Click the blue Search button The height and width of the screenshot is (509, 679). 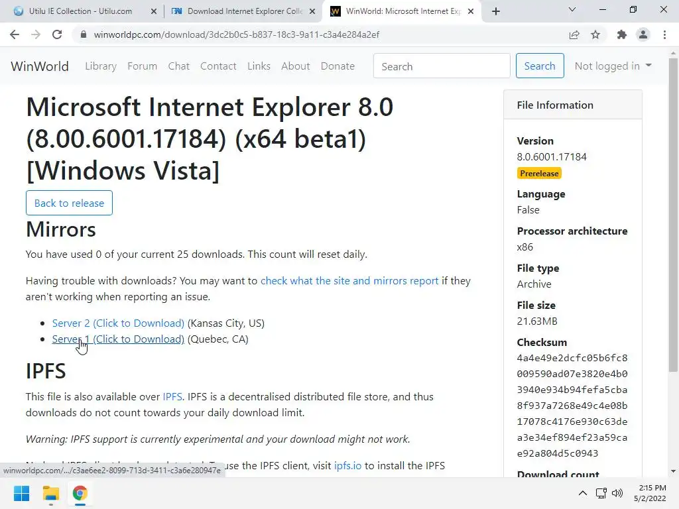point(540,66)
